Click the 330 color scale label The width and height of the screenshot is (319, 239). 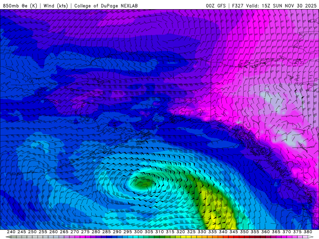202,232
